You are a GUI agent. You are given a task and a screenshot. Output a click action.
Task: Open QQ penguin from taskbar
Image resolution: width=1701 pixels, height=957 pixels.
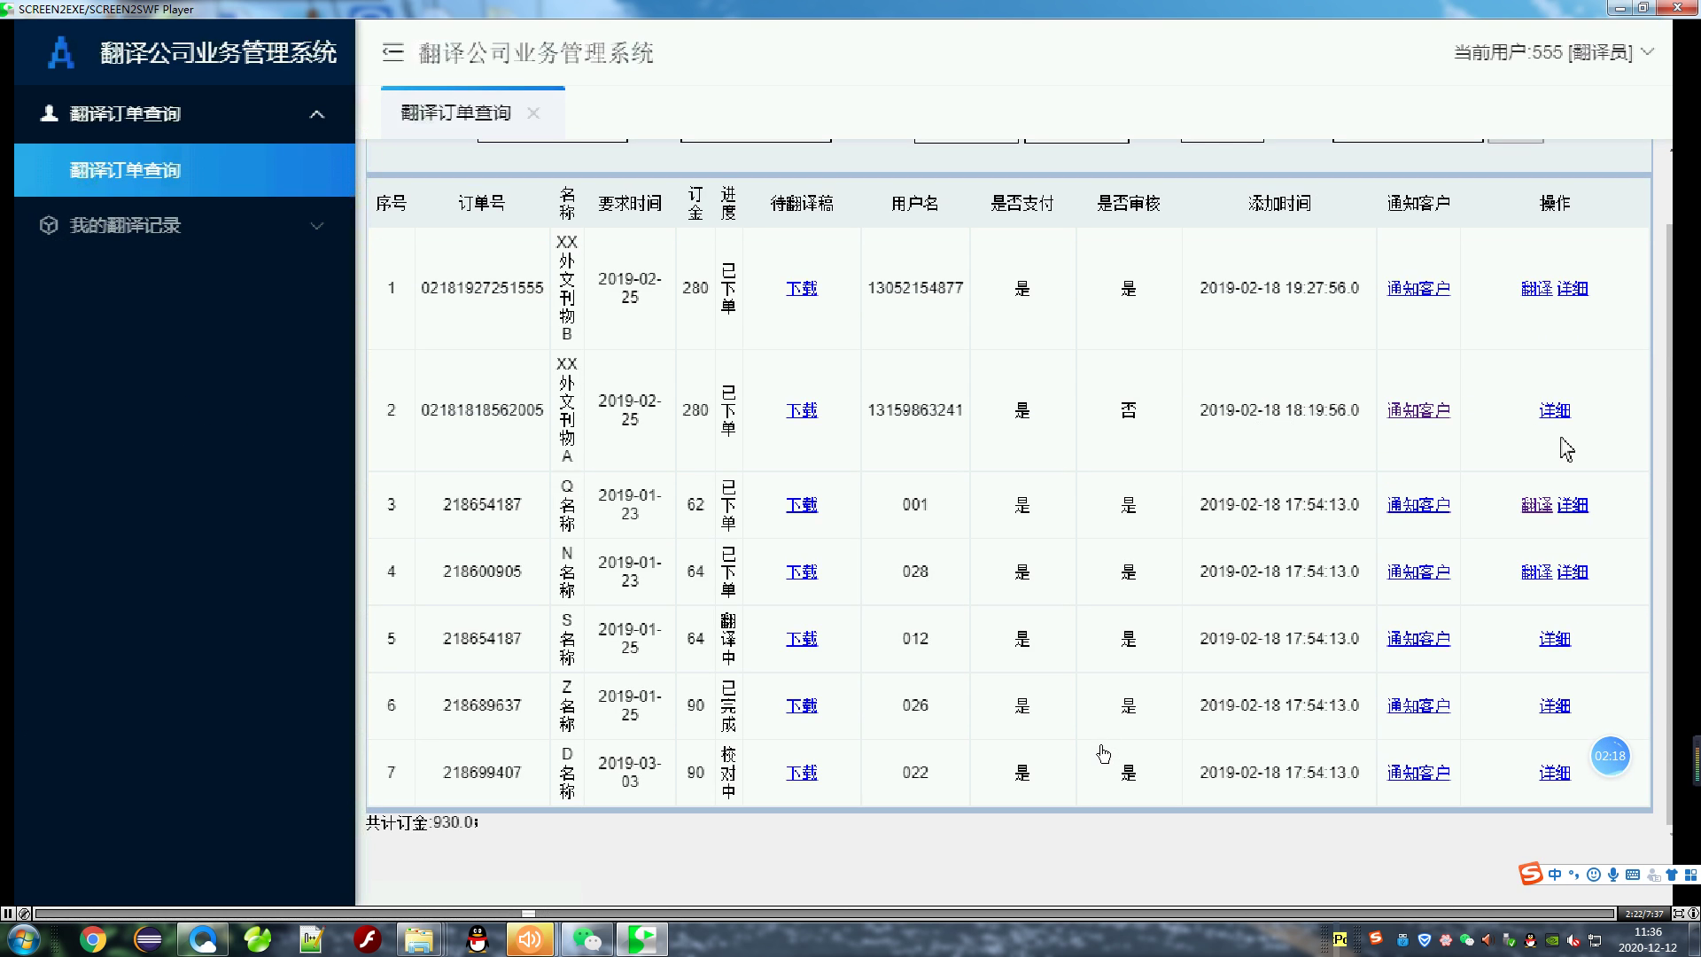(478, 939)
